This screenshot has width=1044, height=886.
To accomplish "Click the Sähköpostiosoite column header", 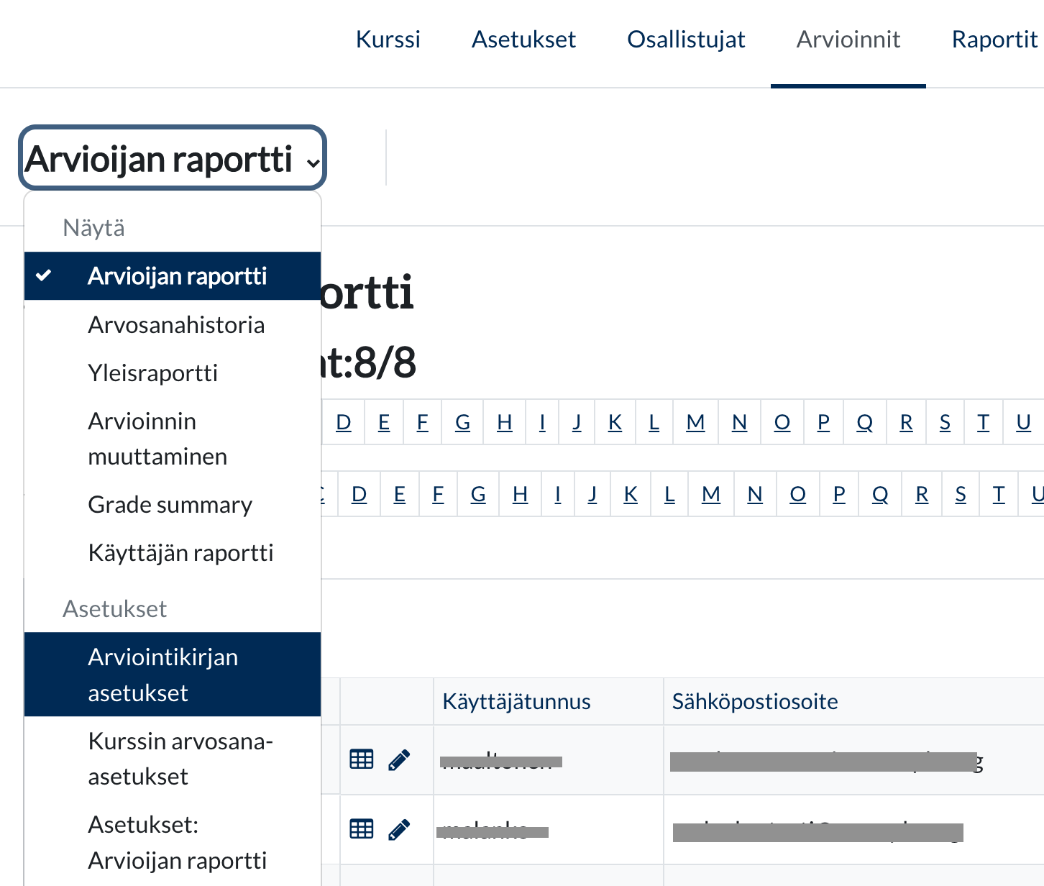I will (754, 702).
